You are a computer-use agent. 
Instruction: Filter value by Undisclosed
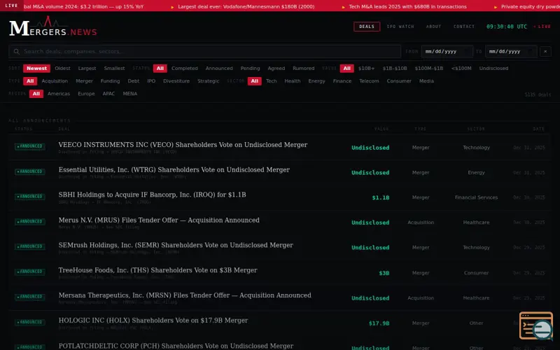(x=493, y=68)
